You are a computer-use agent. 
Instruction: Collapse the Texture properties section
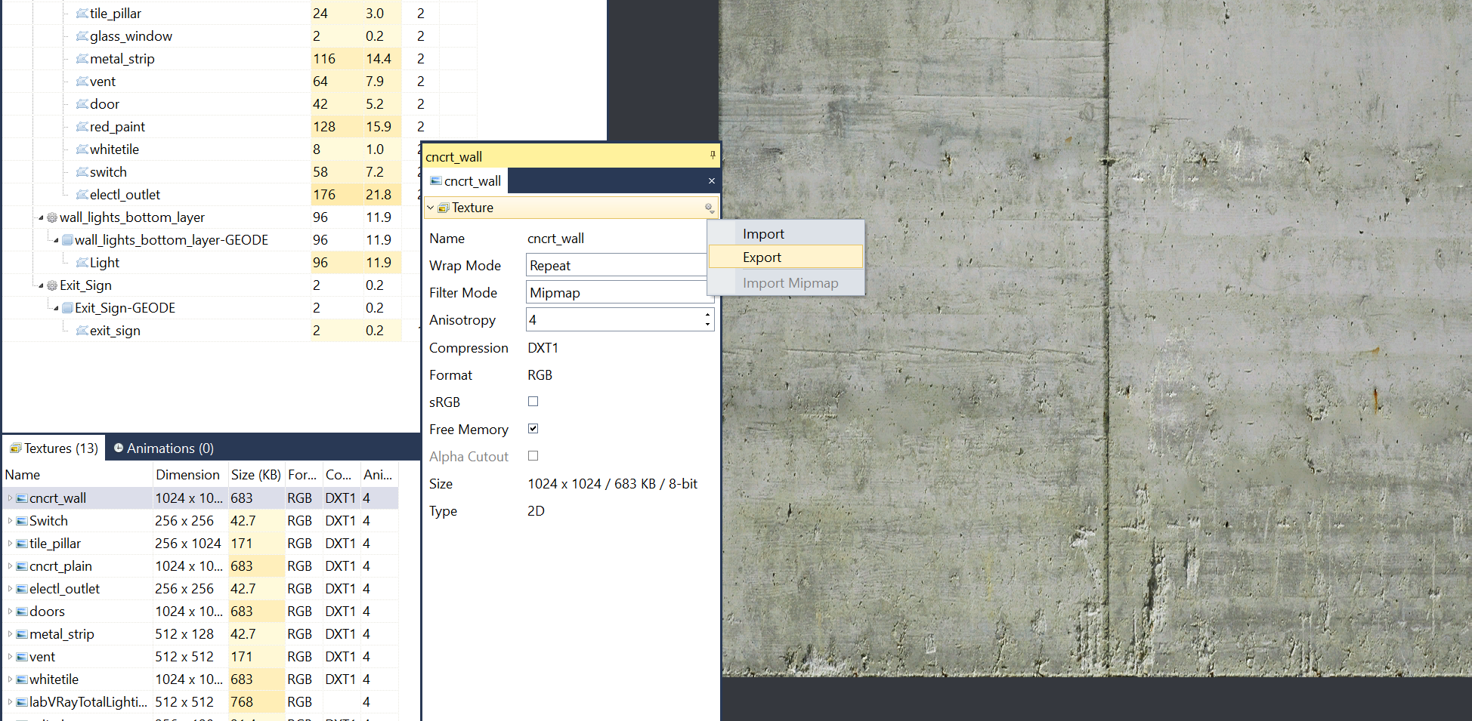coord(431,208)
